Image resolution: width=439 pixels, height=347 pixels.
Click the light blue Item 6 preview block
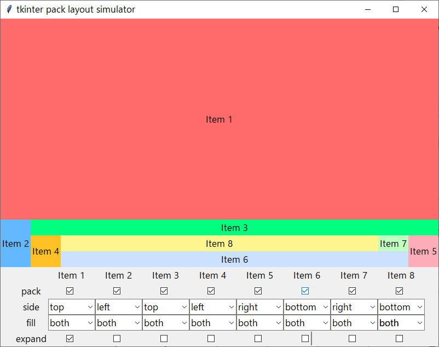point(235,259)
